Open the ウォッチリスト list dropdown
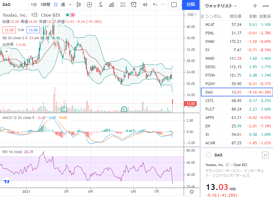The width and height of the screenshot is (273, 197). coord(221,6)
